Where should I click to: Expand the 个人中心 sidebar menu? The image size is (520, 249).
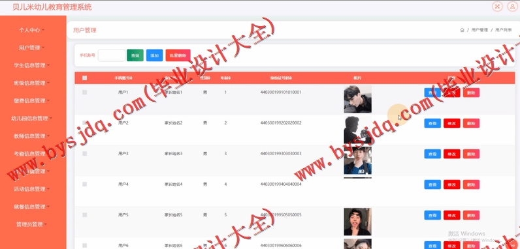[x=32, y=30]
